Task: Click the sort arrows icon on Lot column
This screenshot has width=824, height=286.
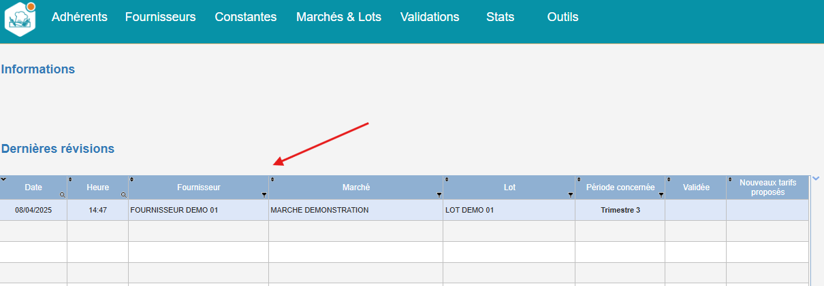Action: 447,179
